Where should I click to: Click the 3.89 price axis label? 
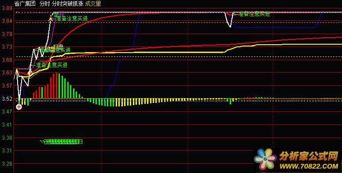click(7, 8)
